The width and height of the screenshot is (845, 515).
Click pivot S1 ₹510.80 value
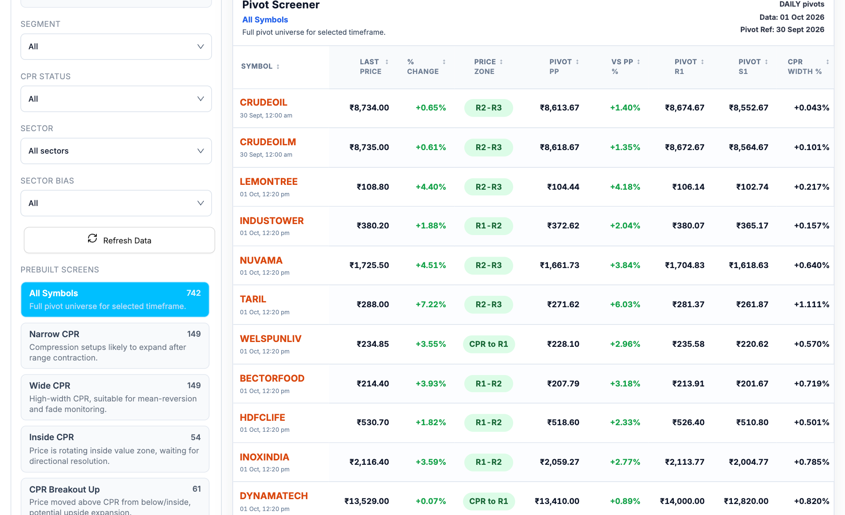click(x=752, y=423)
